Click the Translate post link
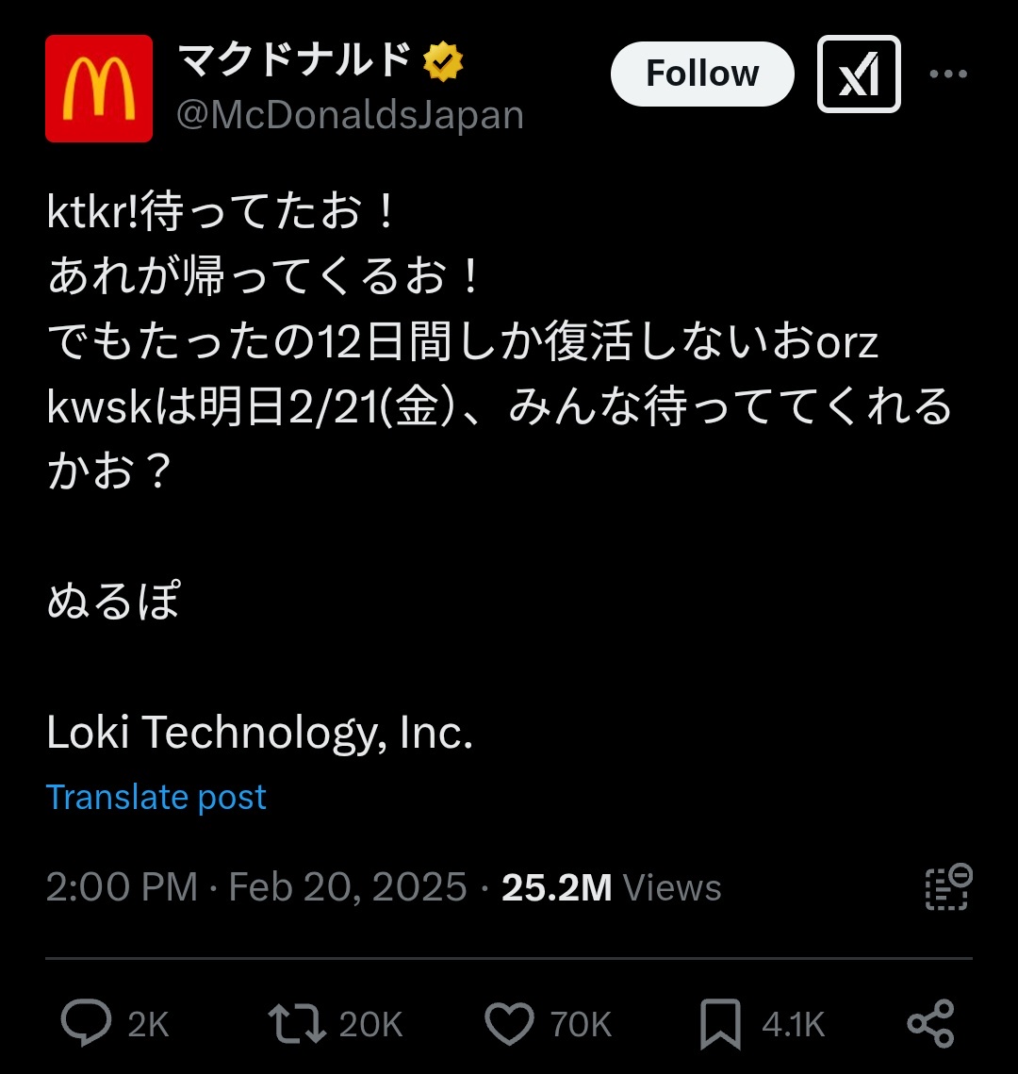The width and height of the screenshot is (1018, 1074). pos(156,798)
